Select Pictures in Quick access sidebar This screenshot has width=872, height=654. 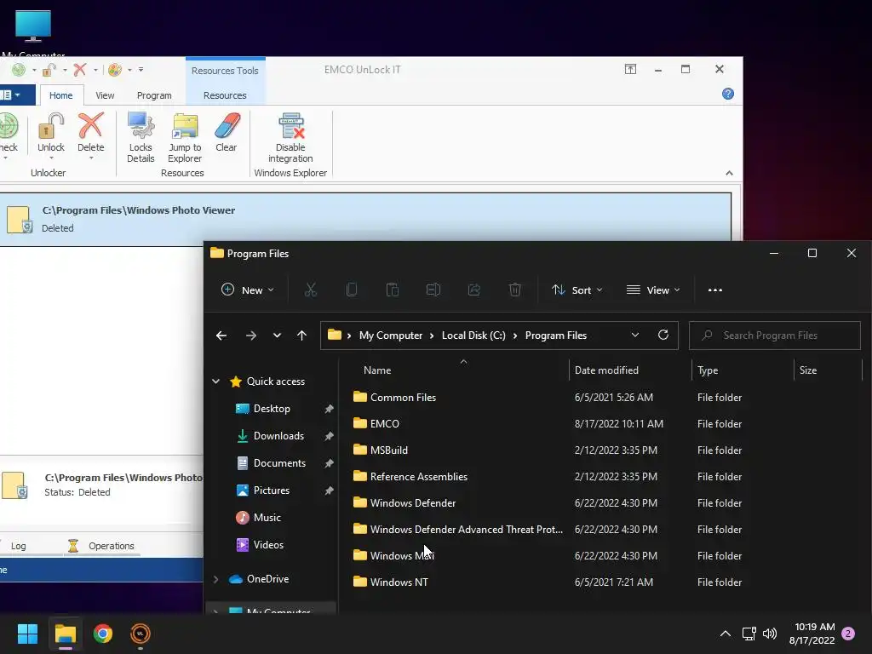(x=272, y=490)
